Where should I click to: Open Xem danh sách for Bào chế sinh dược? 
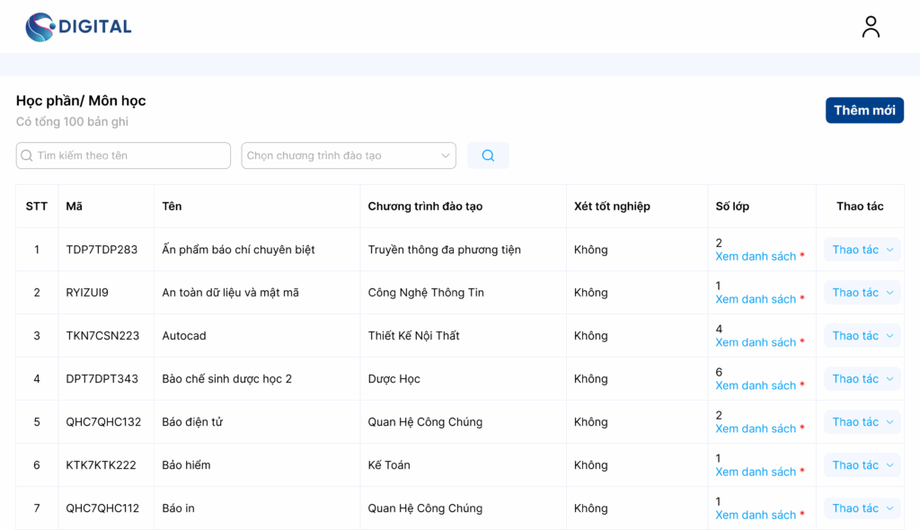click(756, 386)
